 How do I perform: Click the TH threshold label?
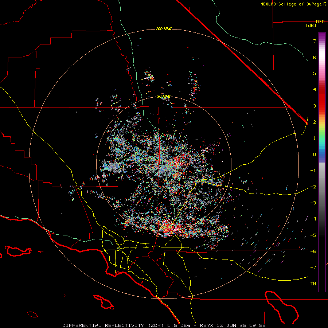click(x=313, y=284)
